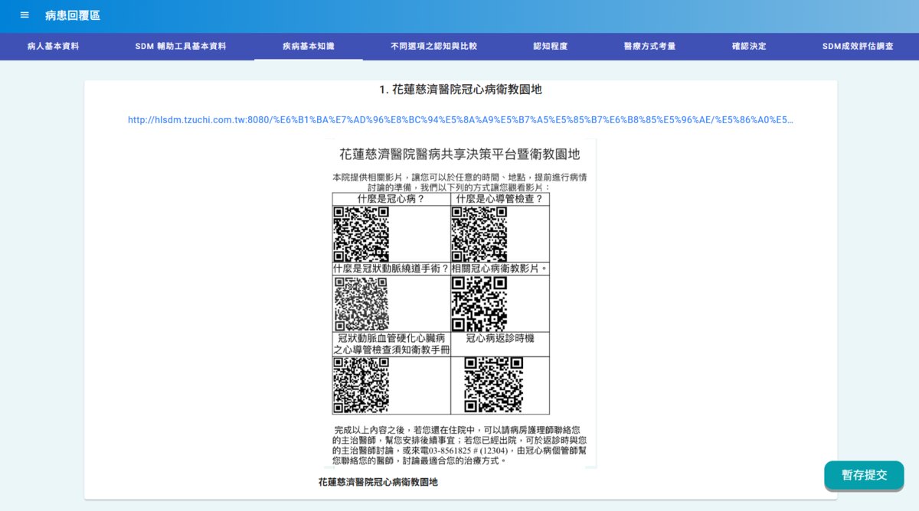Click the 什麼是心導管檢查？ header text

pos(499,199)
